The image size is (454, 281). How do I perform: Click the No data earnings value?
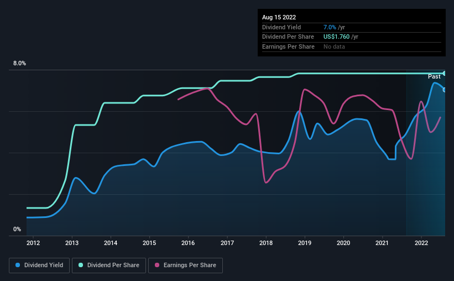pyautogui.click(x=334, y=46)
